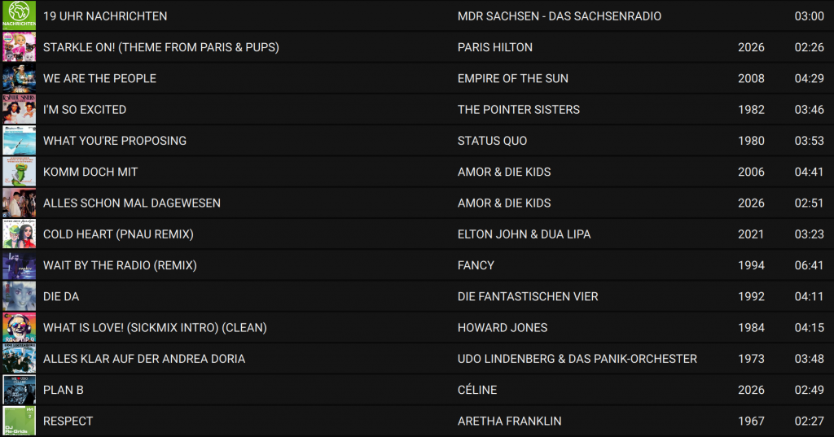Image resolution: width=834 pixels, height=437 pixels.
Task: Click the Cold Heart (PNAU Remix) cover
Action: point(19,234)
